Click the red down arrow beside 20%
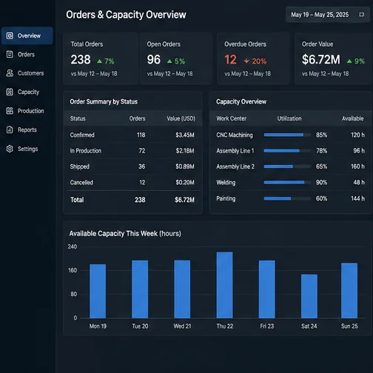This screenshot has width=373, height=373. (x=246, y=61)
